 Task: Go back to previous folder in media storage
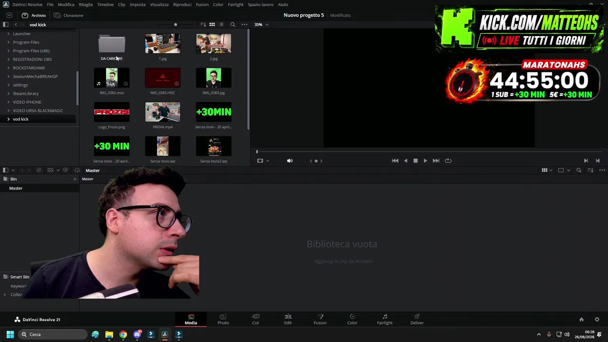[16, 24]
